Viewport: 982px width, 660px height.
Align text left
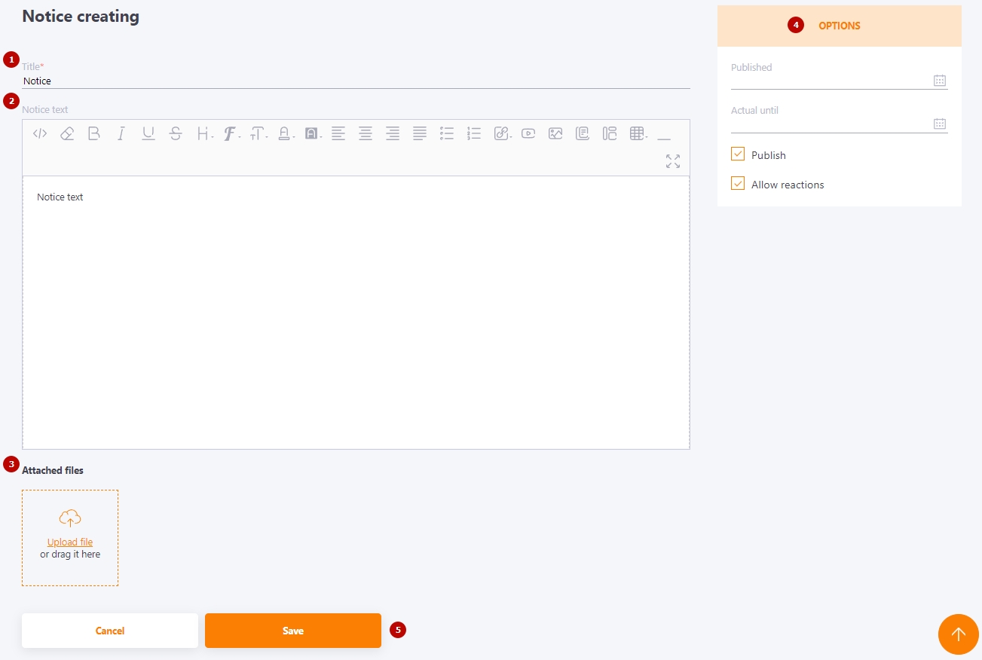point(338,133)
